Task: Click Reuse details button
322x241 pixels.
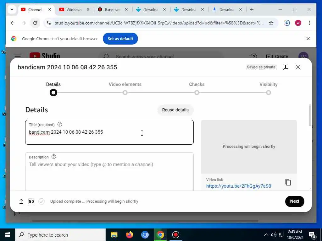Action: pyautogui.click(x=175, y=110)
